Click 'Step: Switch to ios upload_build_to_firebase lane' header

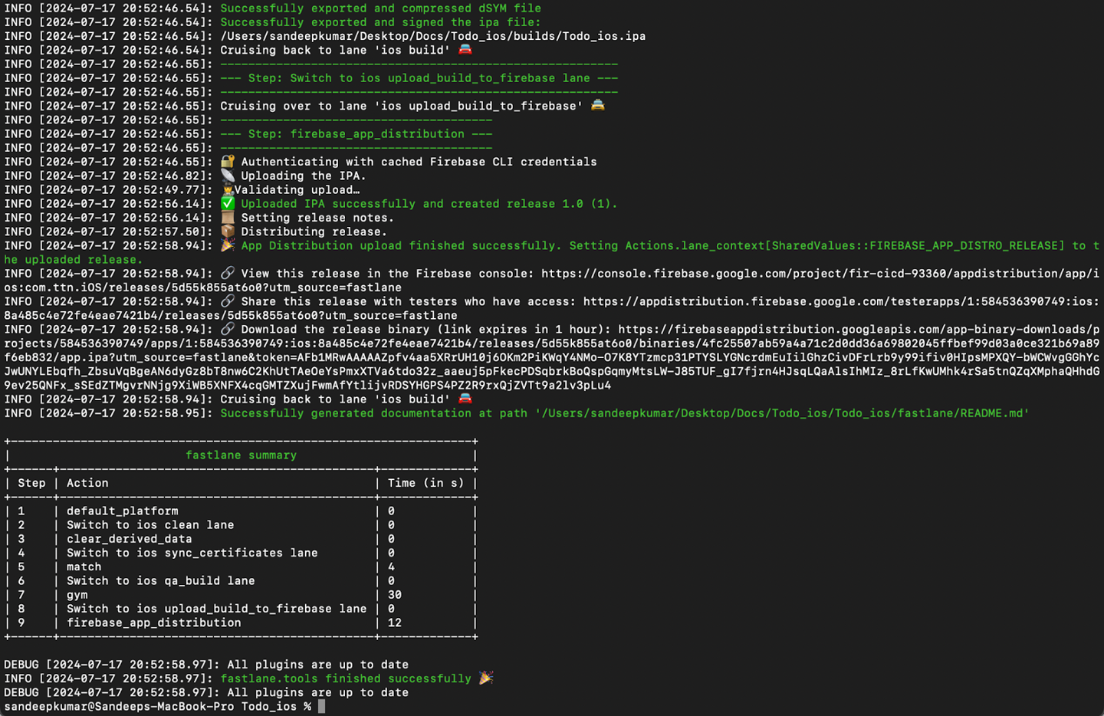pos(419,77)
